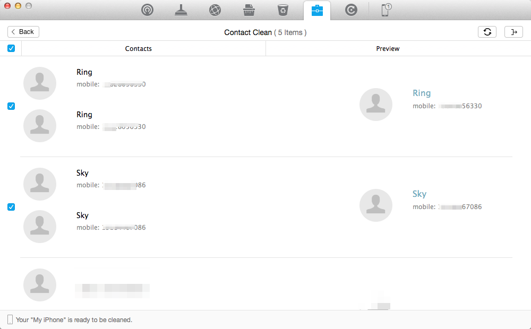Viewport: 531px width, 329px height.
Task: Open the recycle trash bin tab
Action: 283,10
